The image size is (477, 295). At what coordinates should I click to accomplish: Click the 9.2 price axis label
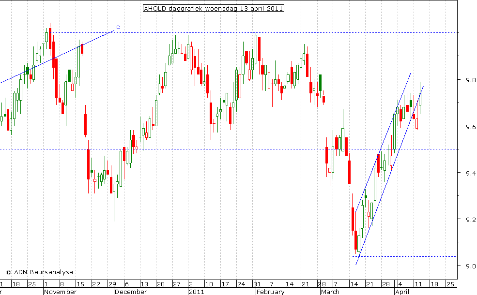[462, 220]
